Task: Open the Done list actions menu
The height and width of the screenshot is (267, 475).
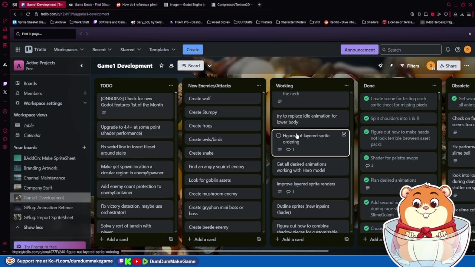Action: pyautogui.click(x=434, y=85)
